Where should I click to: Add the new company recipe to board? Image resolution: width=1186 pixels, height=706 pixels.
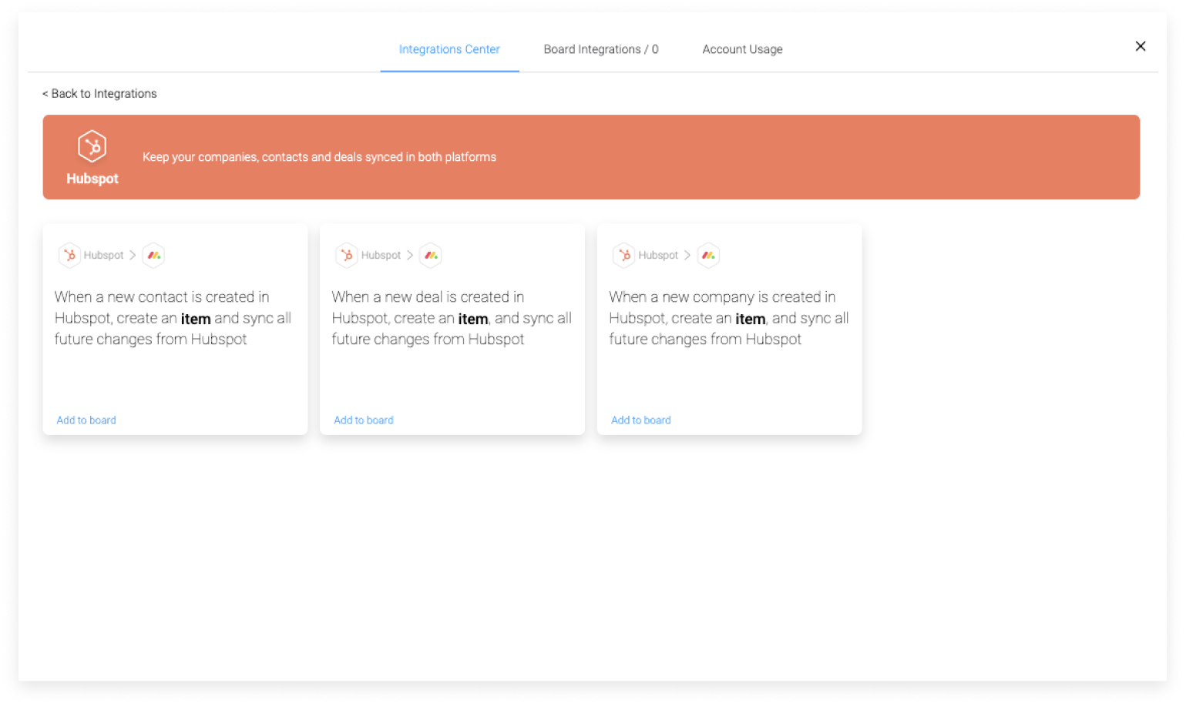tap(641, 420)
